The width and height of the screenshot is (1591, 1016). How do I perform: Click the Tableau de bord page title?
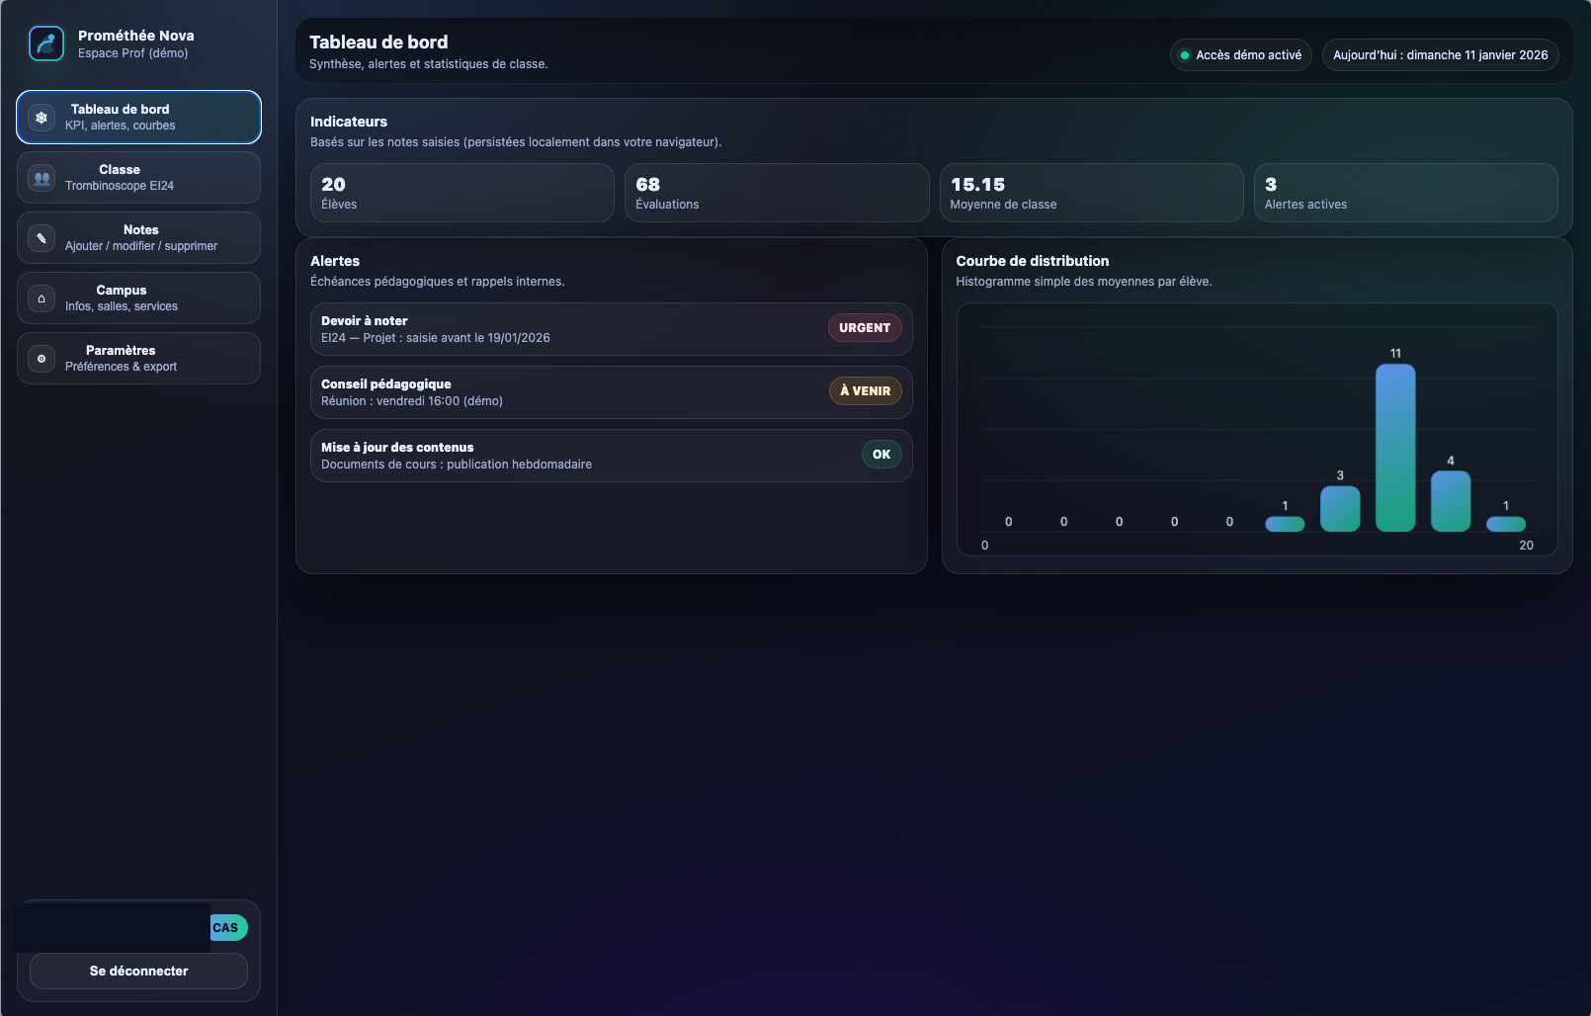[378, 42]
